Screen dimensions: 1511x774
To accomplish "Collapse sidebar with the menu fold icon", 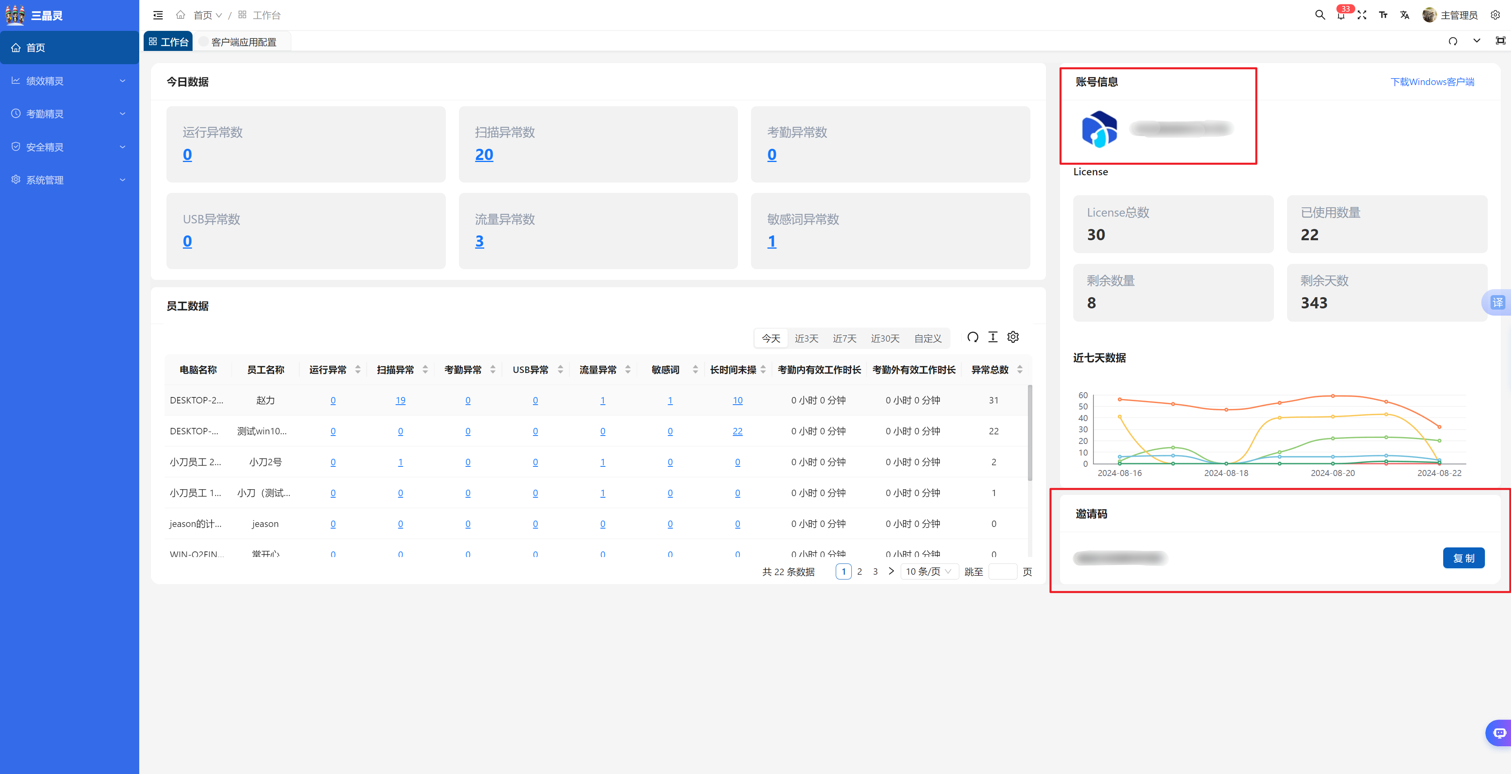I will click(158, 15).
